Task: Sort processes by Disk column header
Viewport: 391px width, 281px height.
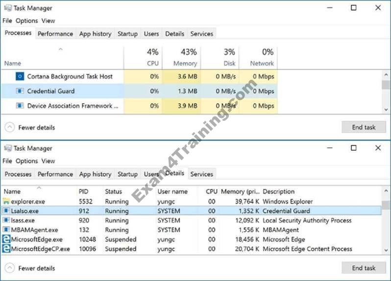Action: [x=220, y=58]
